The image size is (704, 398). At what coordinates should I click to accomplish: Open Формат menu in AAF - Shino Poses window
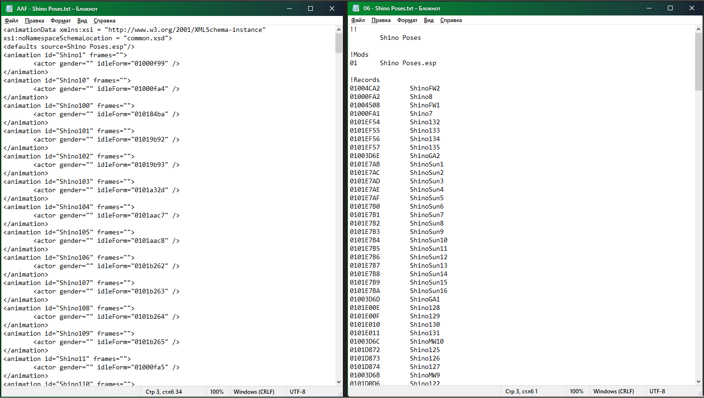[x=61, y=21]
